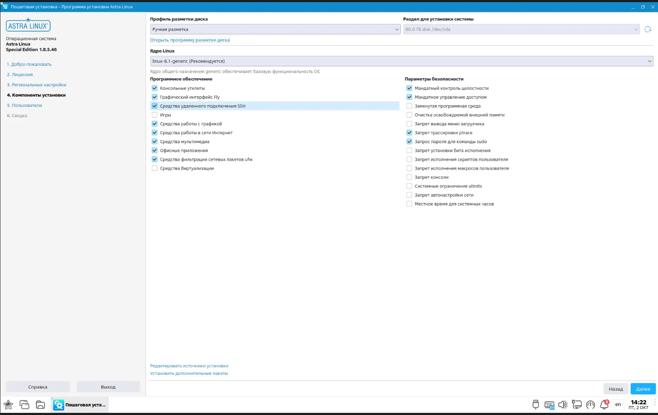658x415 pixels.
Task: Go to step 1. Добро пожаловать
Action: pos(29,64)
